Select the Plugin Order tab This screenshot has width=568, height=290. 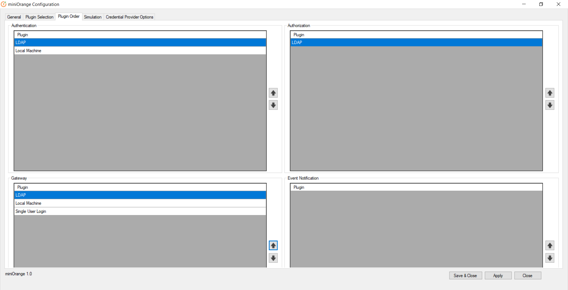tap(69, 17)
